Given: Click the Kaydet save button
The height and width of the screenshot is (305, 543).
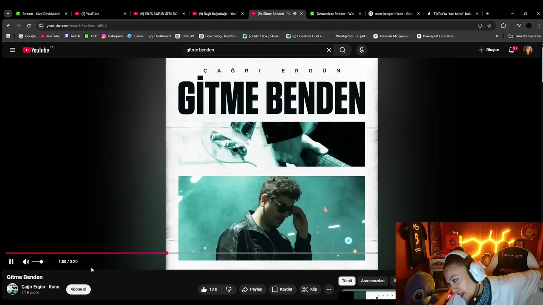Looking at the screenshot, I should click(282, 289).
